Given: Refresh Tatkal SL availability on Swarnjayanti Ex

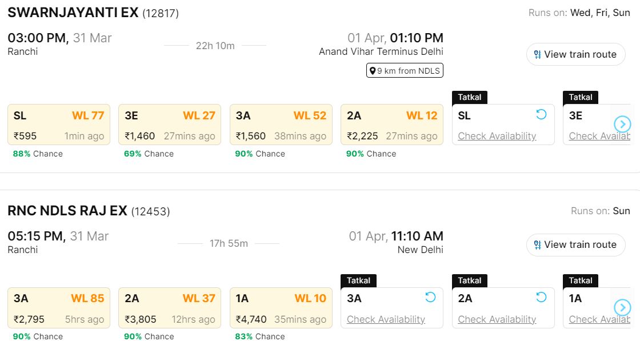Looking at the screenshot, I should (x=541, y=114).
